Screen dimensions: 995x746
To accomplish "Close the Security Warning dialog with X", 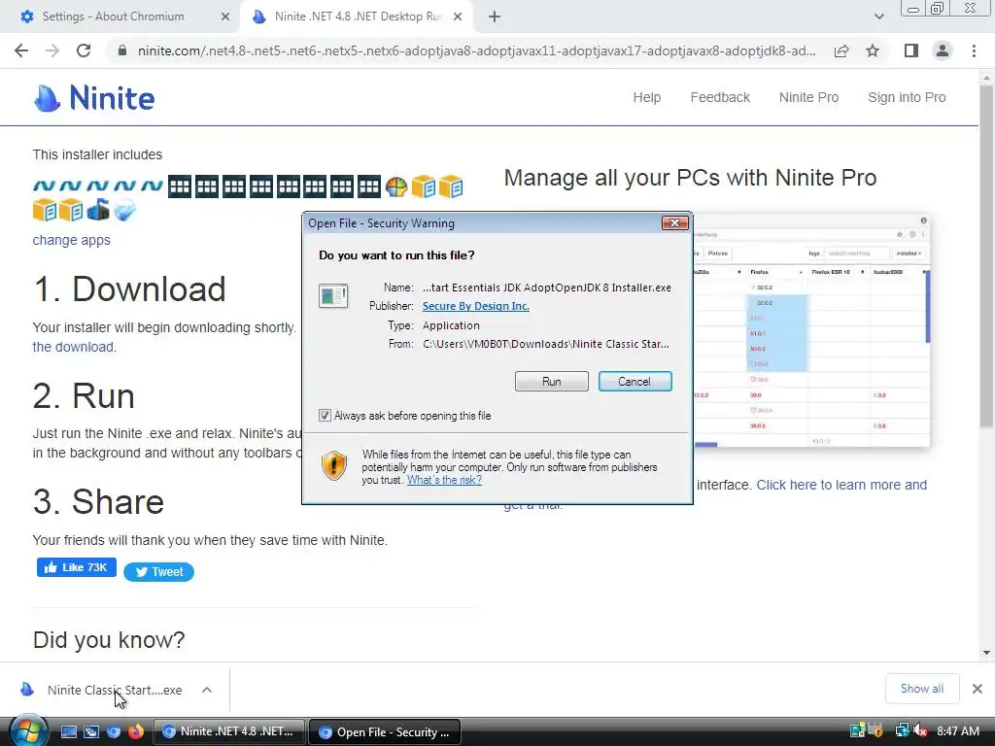I will 674,222.
